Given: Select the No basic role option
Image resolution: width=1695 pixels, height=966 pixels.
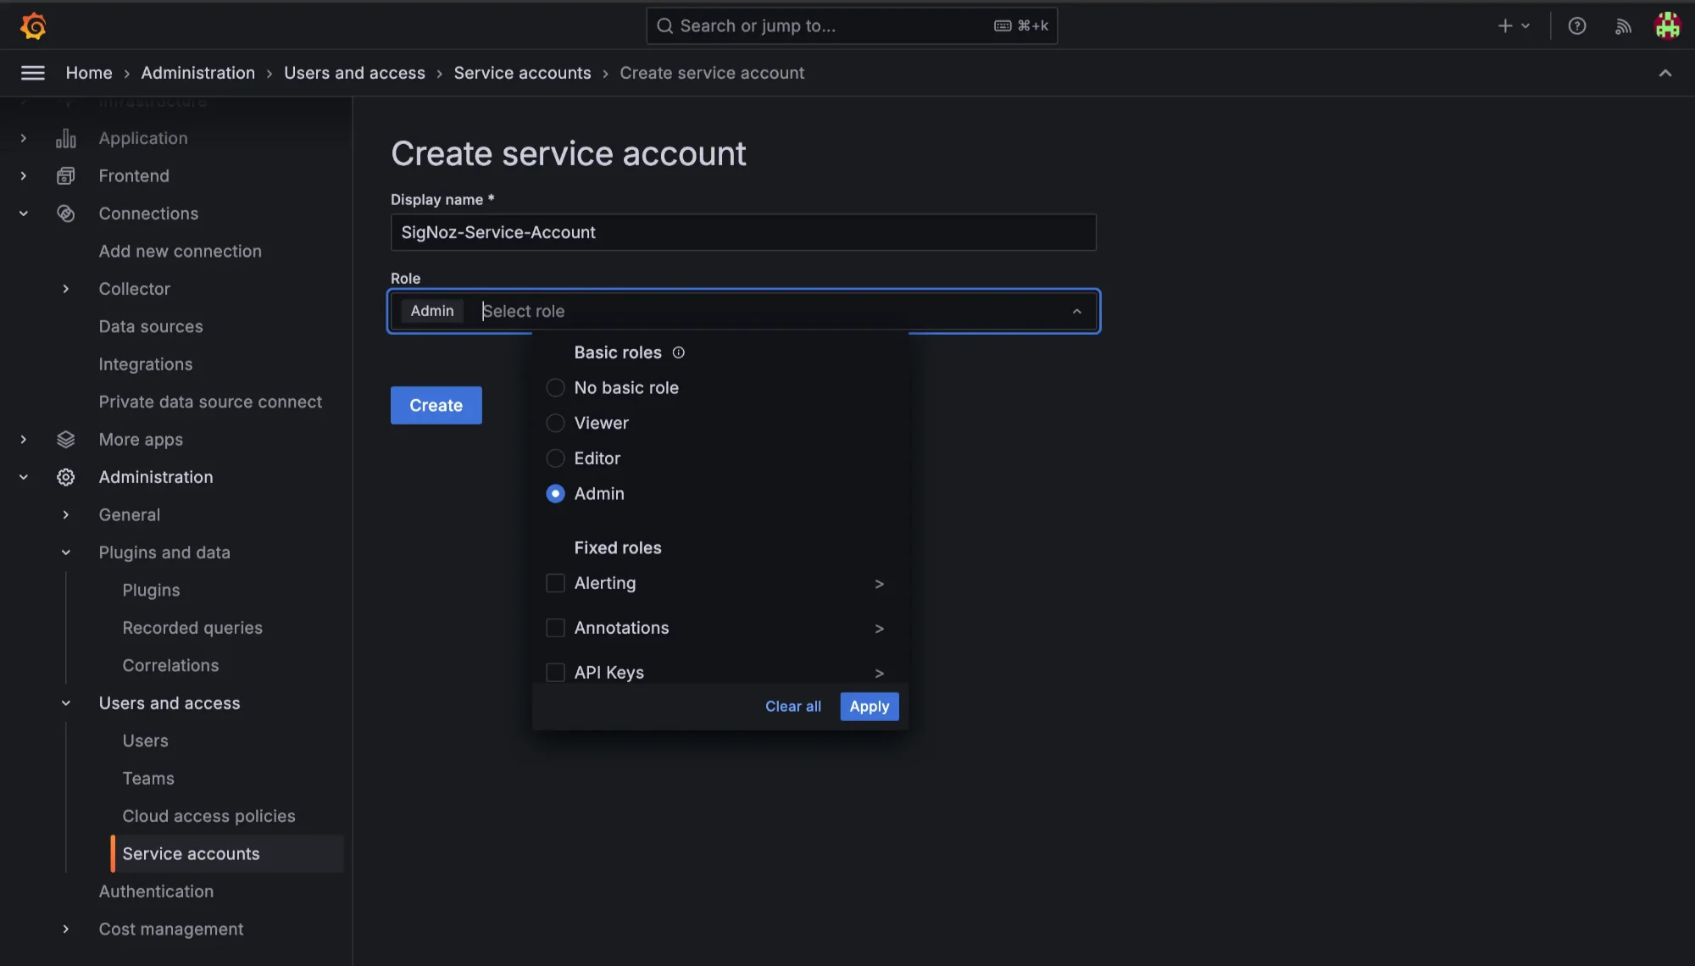Looking at the screenshot, I should coord(555,388).
